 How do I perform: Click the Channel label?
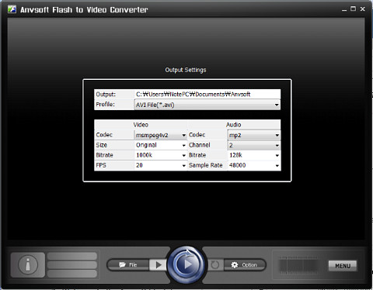pyautogui.click(x=200, y=145)
